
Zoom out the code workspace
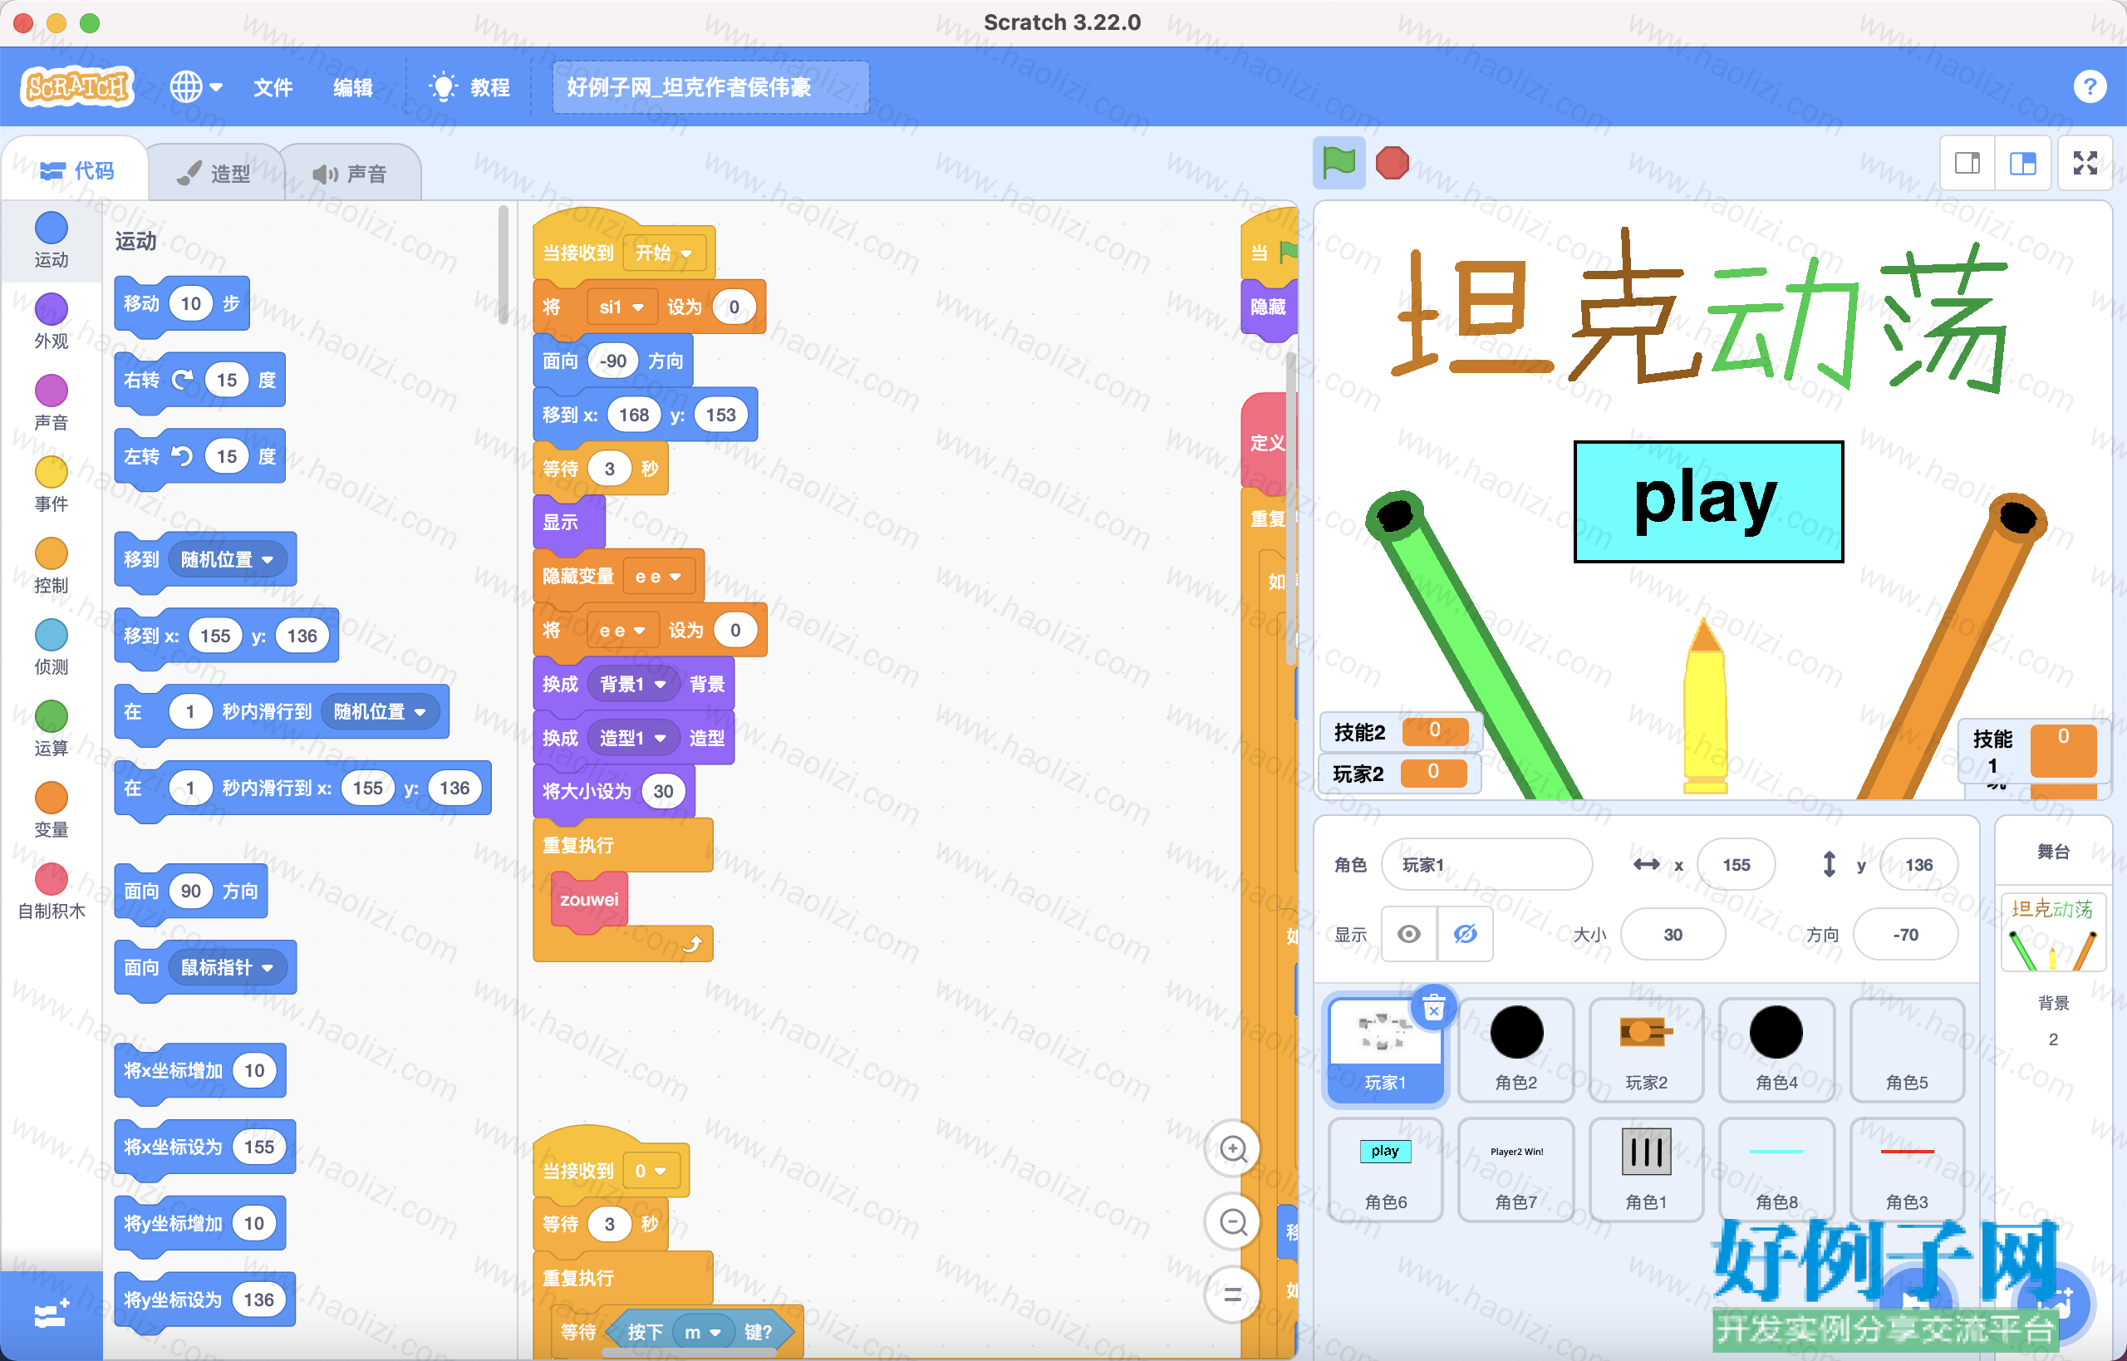pyautogui.click(x=1233, y=1222)
